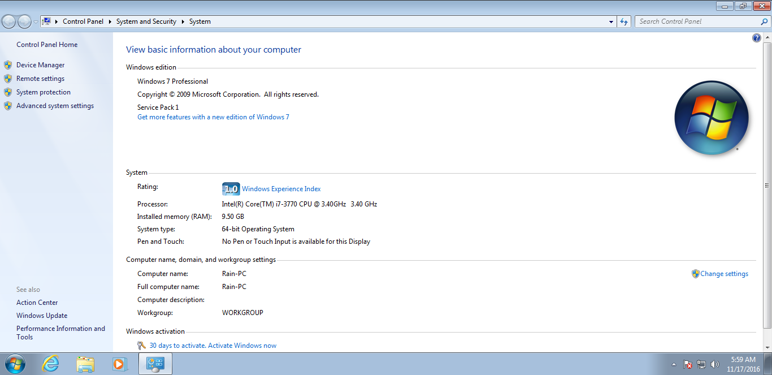Expand arrow after System and Security breadcrumb
Screen dimensions: 772x375
pyautogui.click(x=183, y=21)
